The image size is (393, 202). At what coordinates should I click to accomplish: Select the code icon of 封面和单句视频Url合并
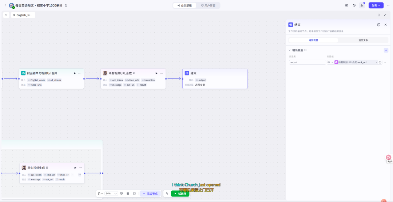click(23, 73)
